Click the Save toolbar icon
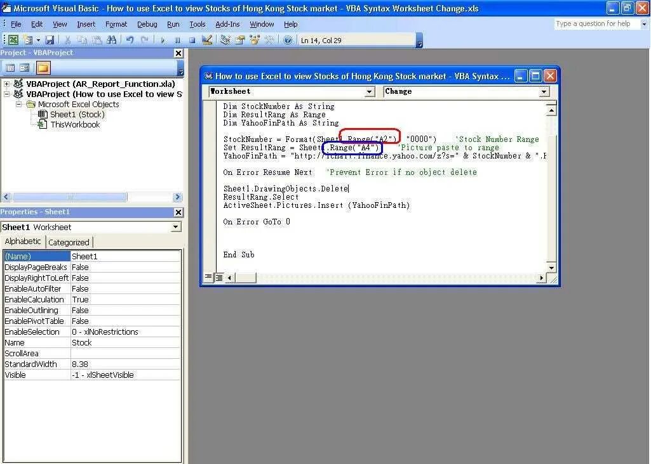This screenshot has height=464, width=651. coord(50,40)
